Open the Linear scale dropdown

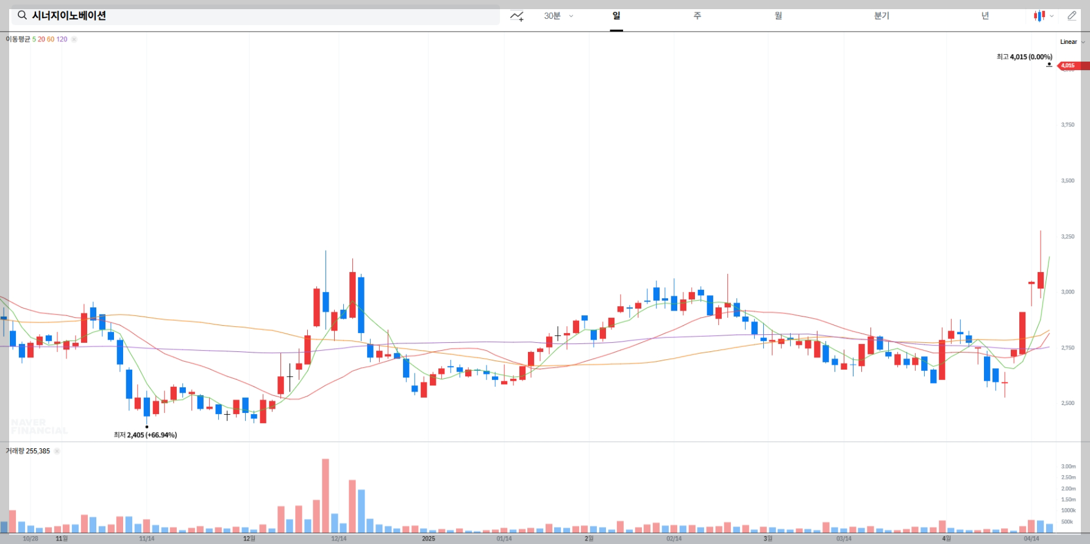pyautogui.click(x=1072, y=42)
